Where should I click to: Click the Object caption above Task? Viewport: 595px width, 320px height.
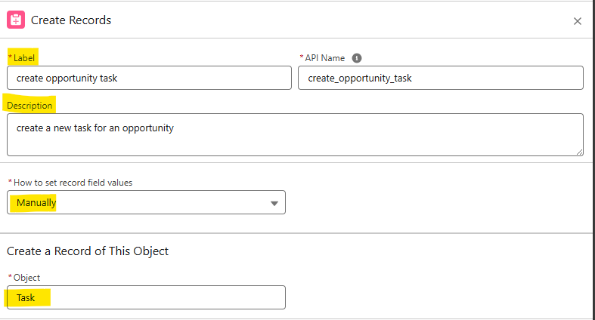26,278
